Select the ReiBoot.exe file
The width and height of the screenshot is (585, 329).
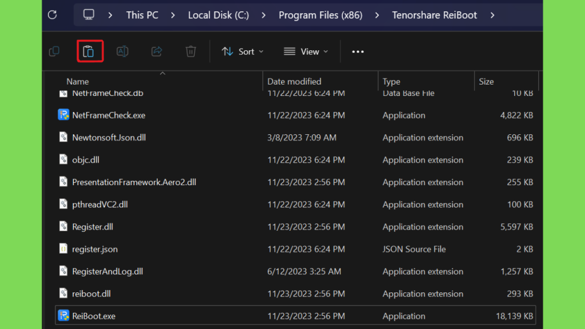point(295,316)
